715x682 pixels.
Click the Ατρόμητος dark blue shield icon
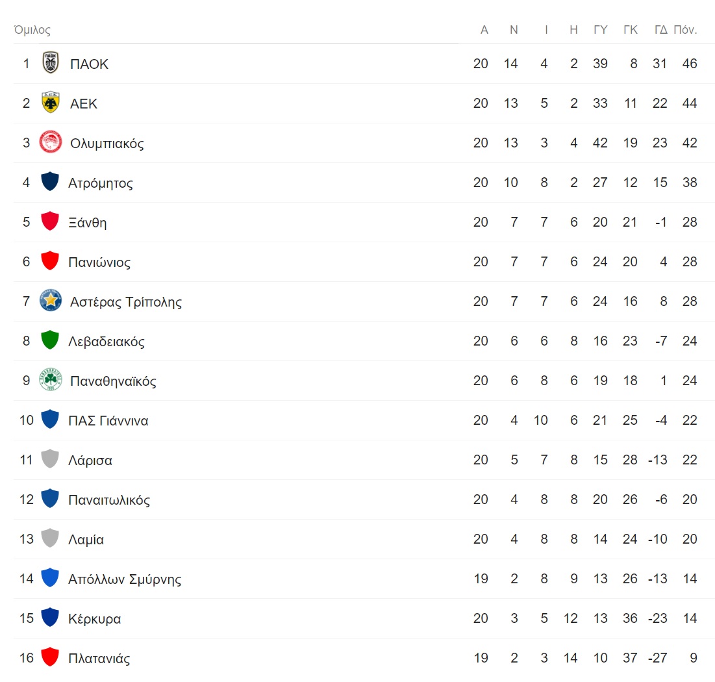pyautogui.click(x=50, y=182)
